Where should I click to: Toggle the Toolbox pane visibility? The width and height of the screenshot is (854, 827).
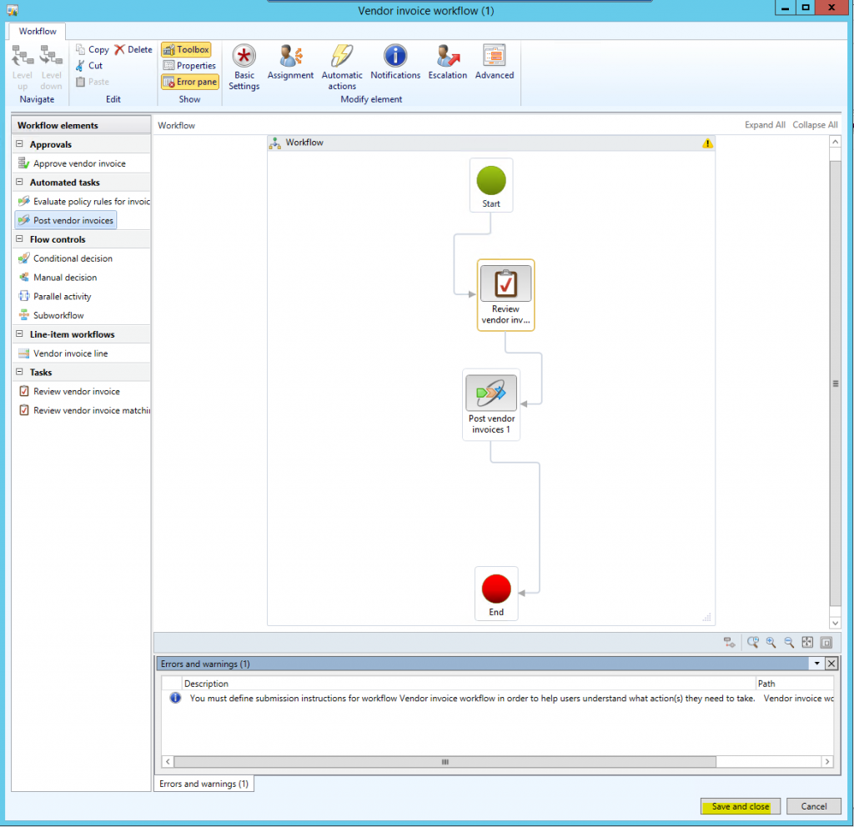point(186,50)
